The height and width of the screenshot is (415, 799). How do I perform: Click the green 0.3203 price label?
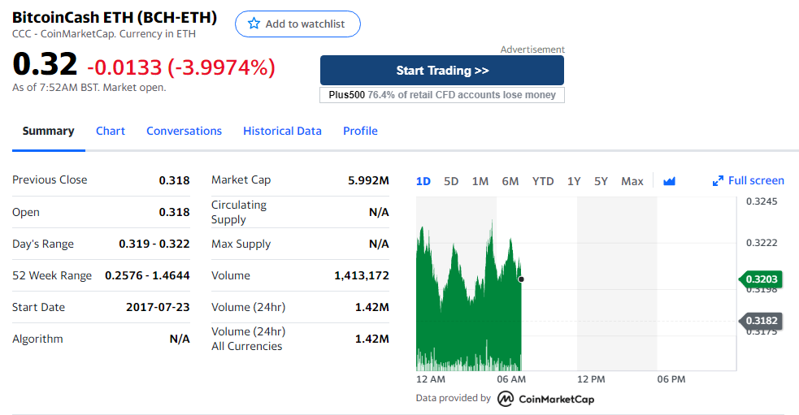click(x=761, y=279)
